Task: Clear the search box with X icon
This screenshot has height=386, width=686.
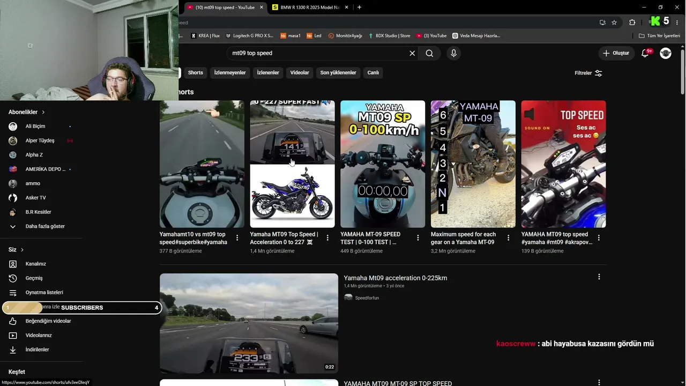Action: pos(412,53)
